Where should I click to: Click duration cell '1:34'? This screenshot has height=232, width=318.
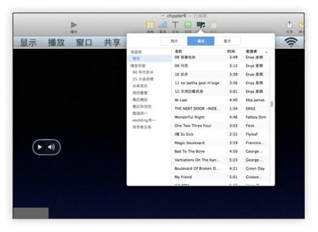(233, 108)
